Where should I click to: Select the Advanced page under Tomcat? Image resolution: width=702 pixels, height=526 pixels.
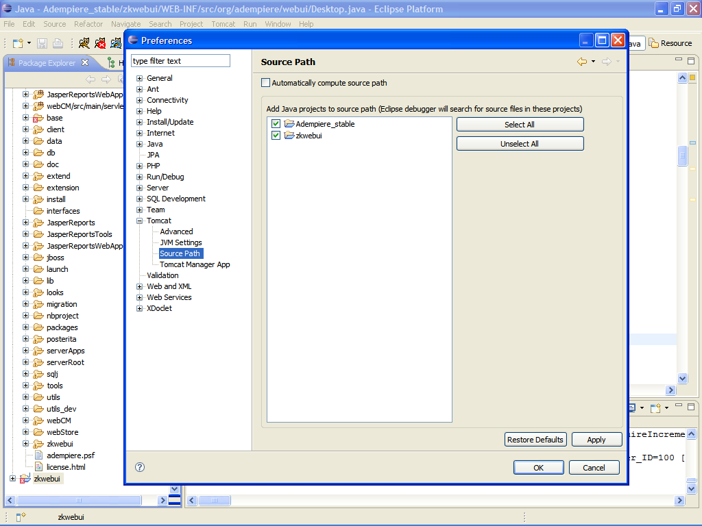(176, 231)
